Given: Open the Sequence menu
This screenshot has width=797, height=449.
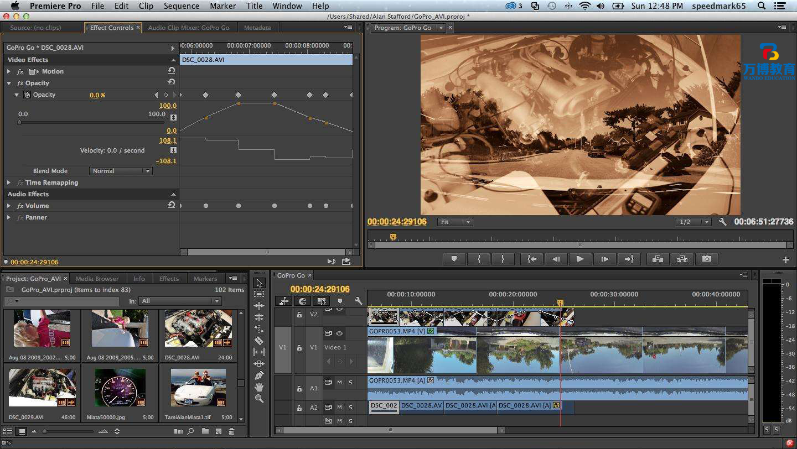Looking at the screenshot, I should (x=181, y=6).
